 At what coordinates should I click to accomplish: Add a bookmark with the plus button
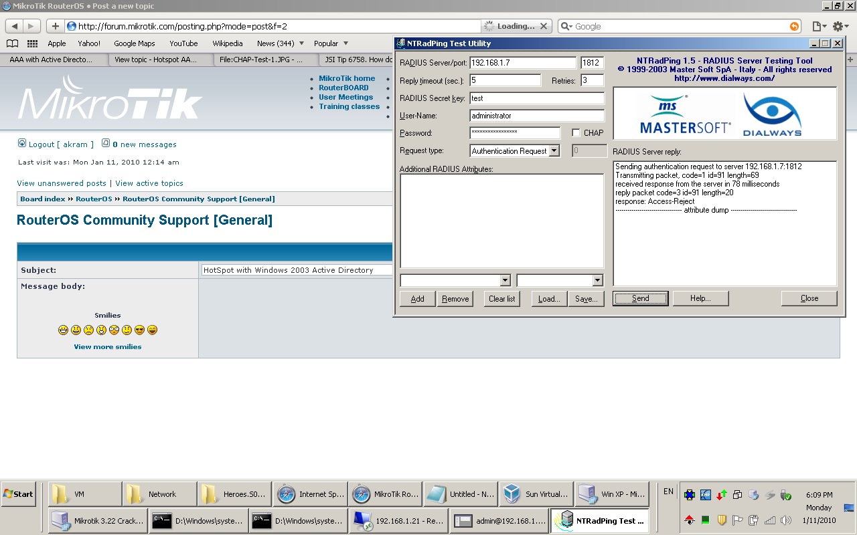[55, 26]
